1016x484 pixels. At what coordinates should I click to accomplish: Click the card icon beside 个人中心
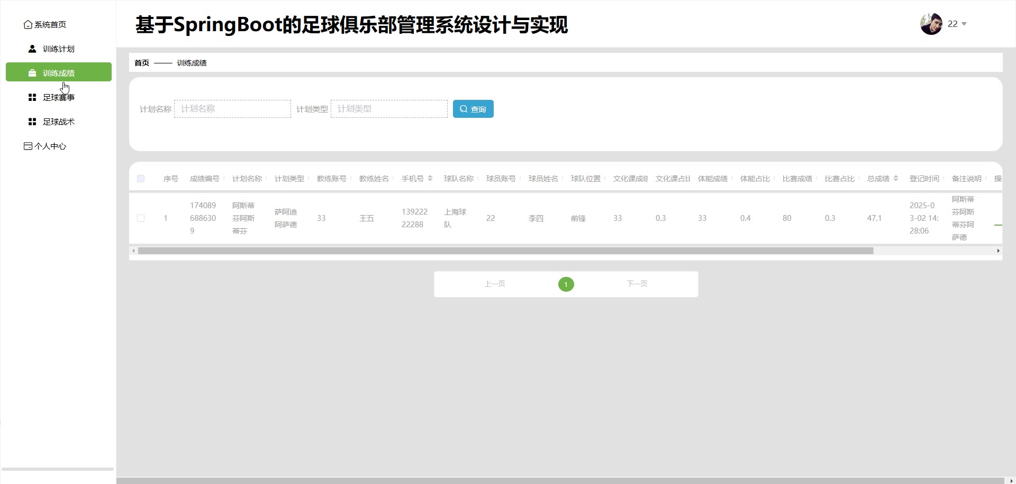point(28,146)
